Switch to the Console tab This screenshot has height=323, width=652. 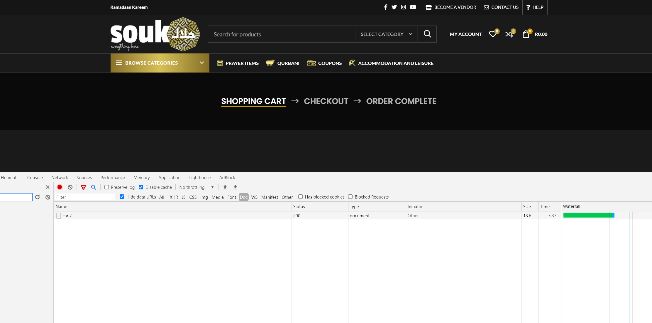pos(35,177)
